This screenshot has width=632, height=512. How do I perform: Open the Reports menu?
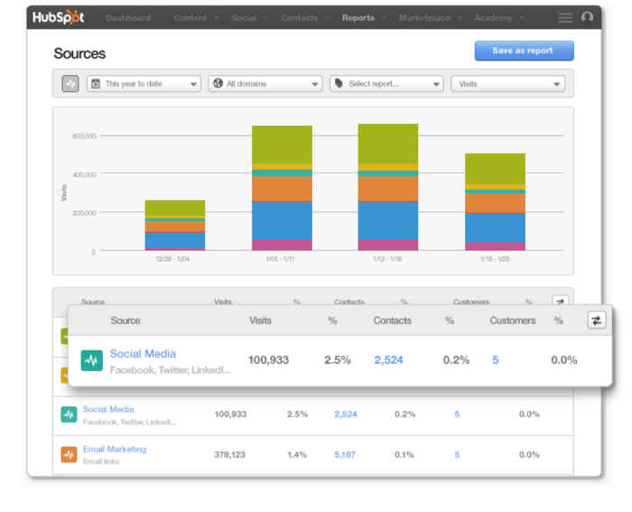tap(358, 18)
